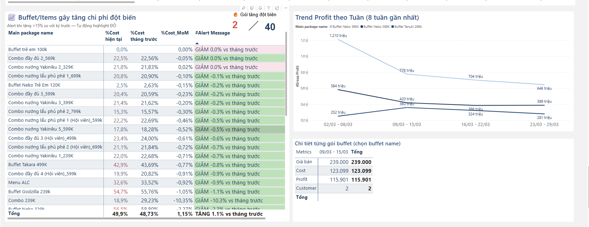This screenshot has width=589, height=227.
Task: Click the 1.210 triệu data point on chart
Action: click(338, 39)
